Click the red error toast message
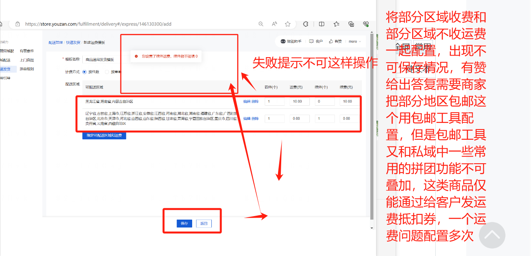 [x=167, y=56]
